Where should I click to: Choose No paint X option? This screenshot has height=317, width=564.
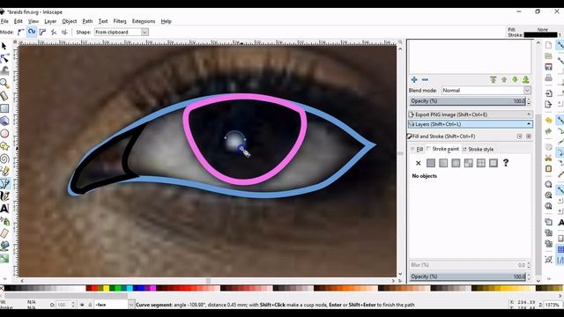pyautogui.click(x=418, y=163)
